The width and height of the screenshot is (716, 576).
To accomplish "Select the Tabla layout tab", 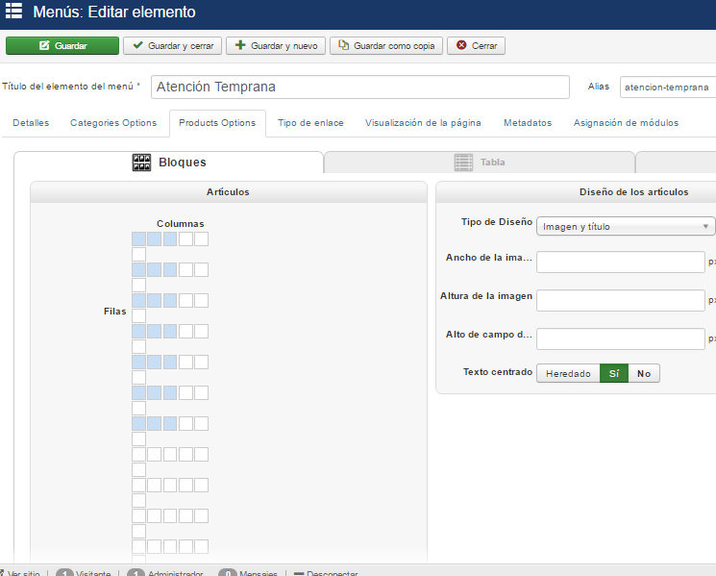I will 480,163.
